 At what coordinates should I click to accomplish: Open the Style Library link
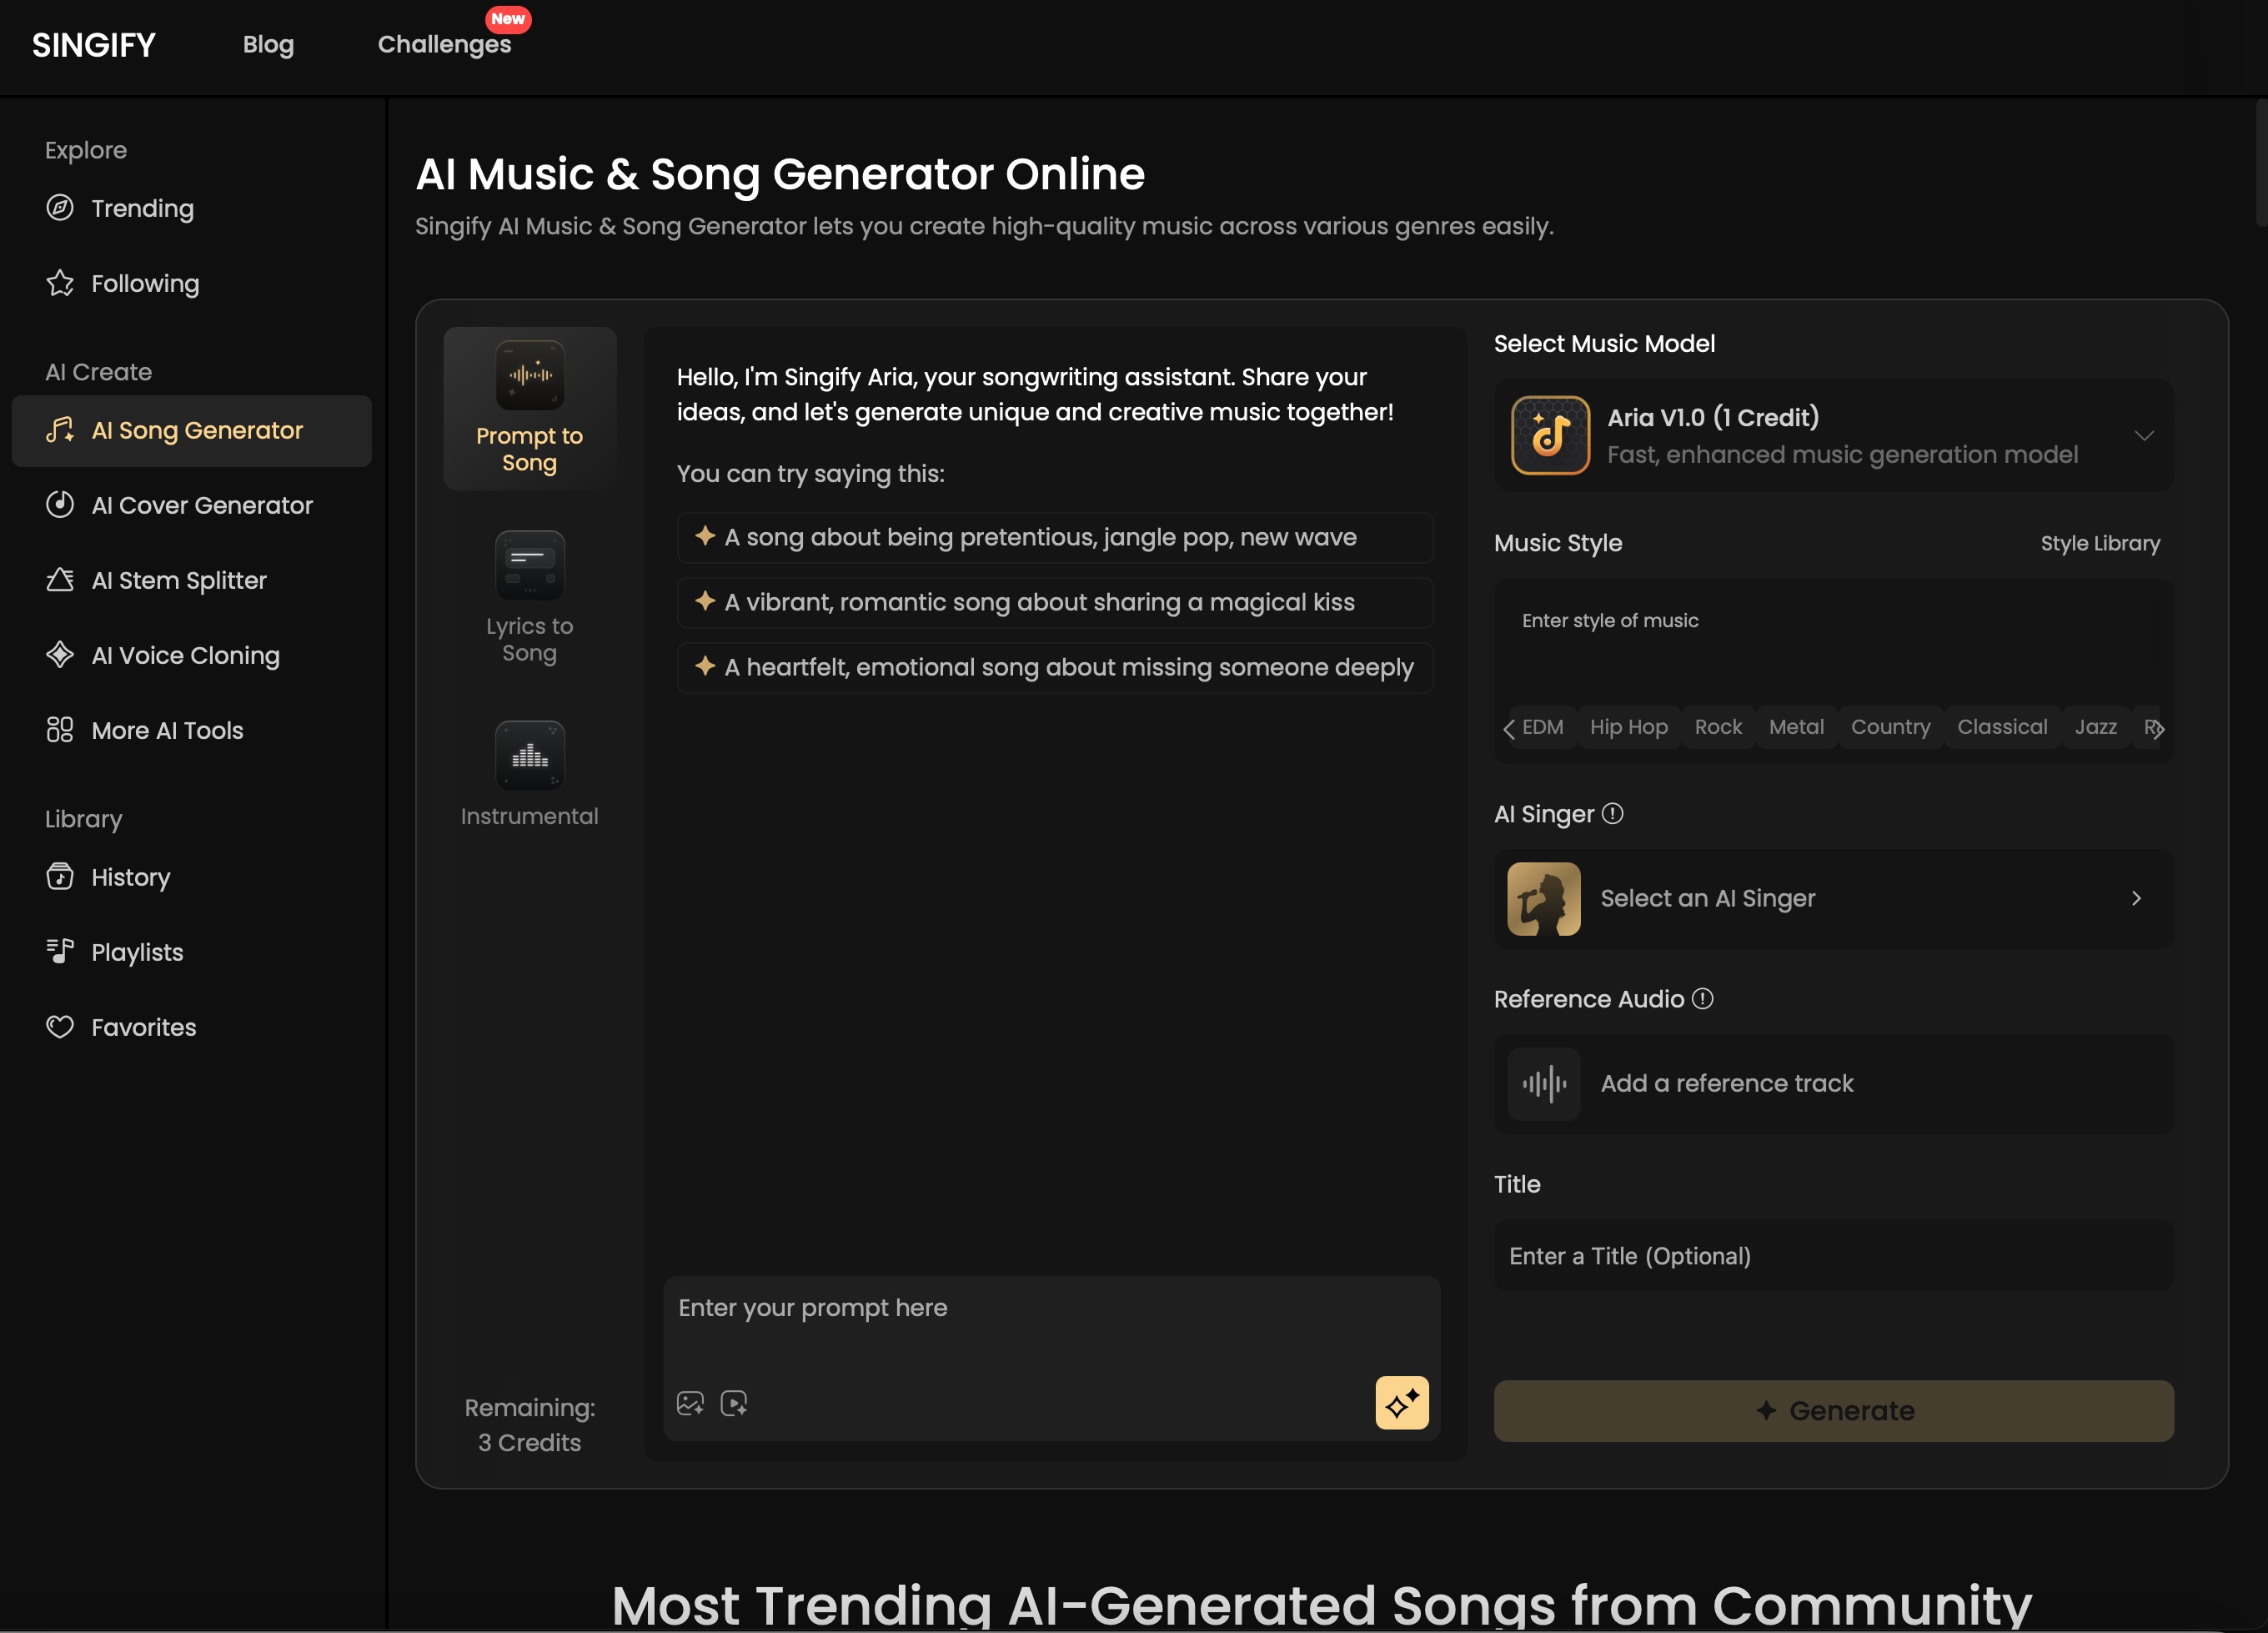[x=2100, y=543]
